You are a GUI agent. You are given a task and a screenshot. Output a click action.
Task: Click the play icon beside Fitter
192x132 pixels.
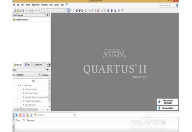pyautogui.click(x=23, y=93)
